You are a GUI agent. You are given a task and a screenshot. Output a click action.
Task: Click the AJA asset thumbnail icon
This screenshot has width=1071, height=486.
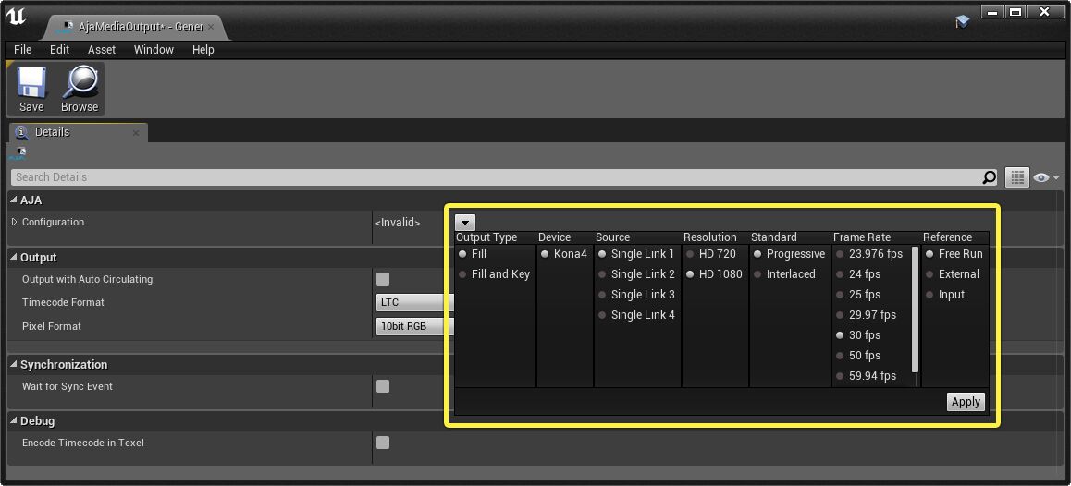[18, 154]
